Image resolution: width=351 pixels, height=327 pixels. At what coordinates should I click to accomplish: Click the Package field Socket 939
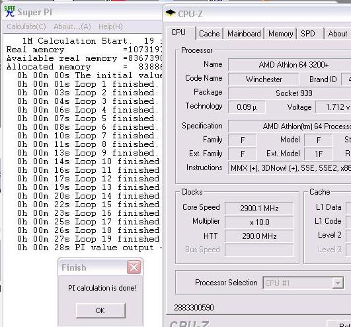click(290, 93)
